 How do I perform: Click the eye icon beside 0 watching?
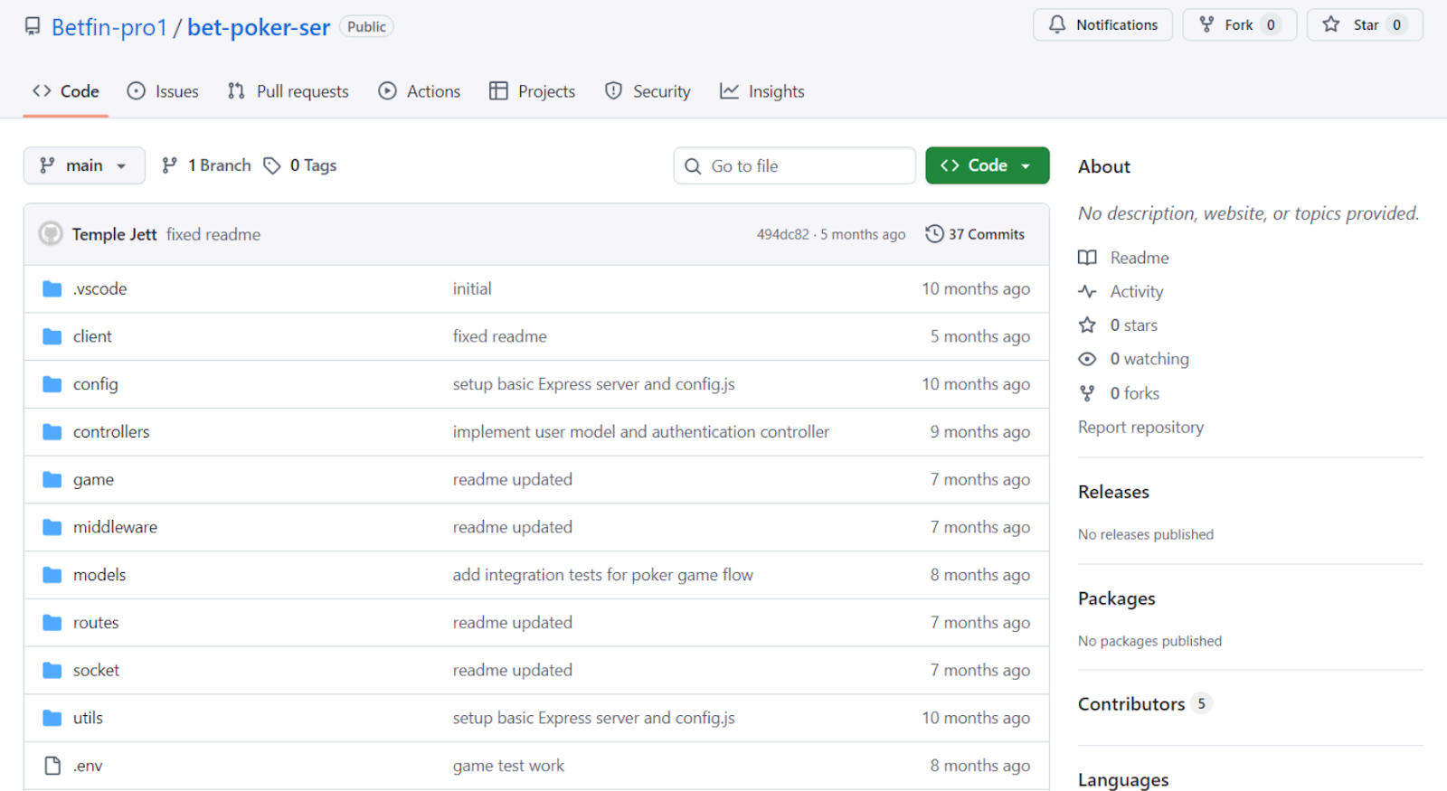tap(1087, 359)
